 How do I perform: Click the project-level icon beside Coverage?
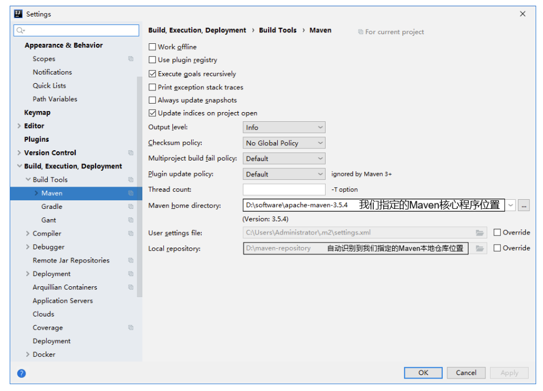point(130,327)
